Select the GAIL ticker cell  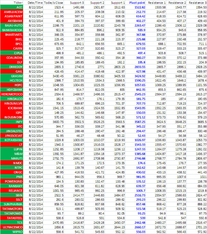coord(12,71)
